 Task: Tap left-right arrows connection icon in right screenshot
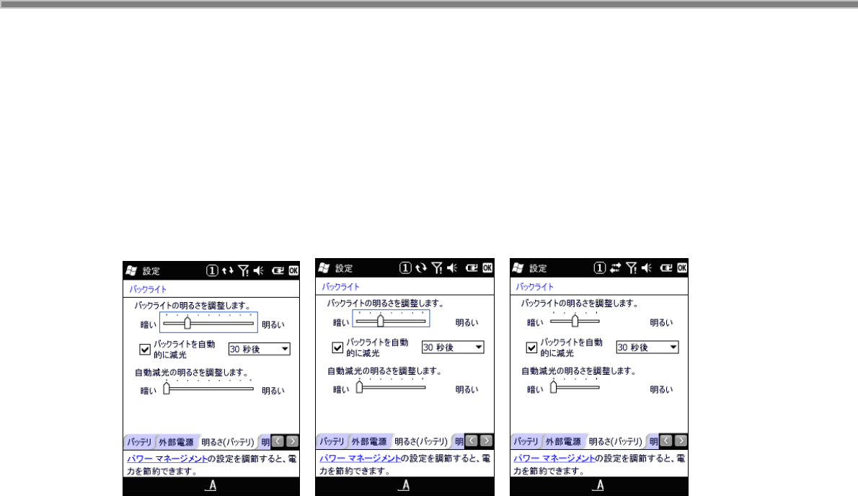(616, 268)
